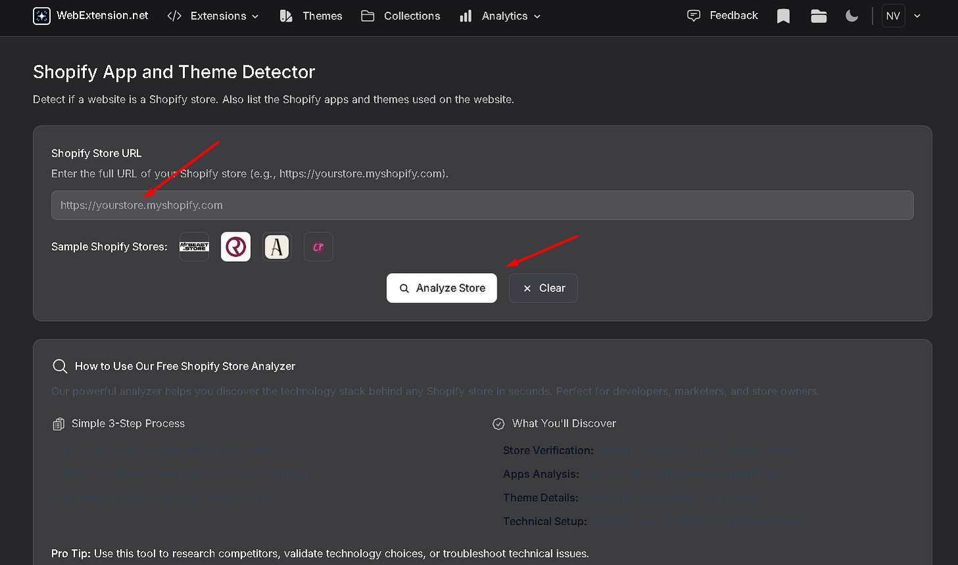Click the What You'll Discover check icon
Viewport: 958px width, 565px height.
[499, 424]
